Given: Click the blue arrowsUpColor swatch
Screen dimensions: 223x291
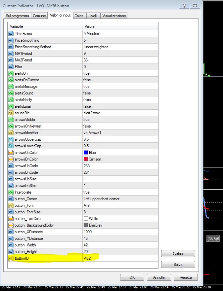Looking at the screenshot, I should 86,153.
